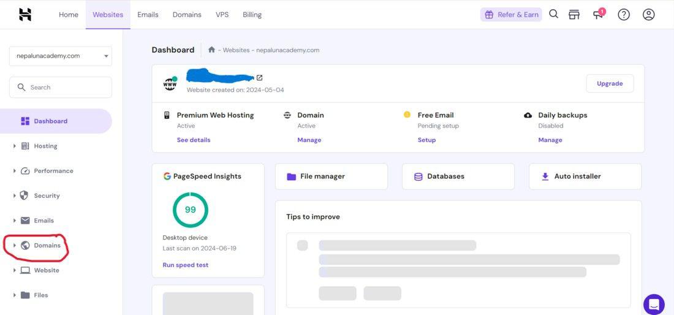
Task: Switch to the Domains top tab
Action: point(187,15)
